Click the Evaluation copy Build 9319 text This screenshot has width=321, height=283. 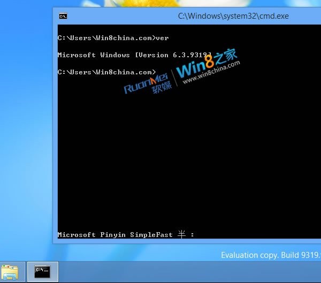tap(270, 255)
